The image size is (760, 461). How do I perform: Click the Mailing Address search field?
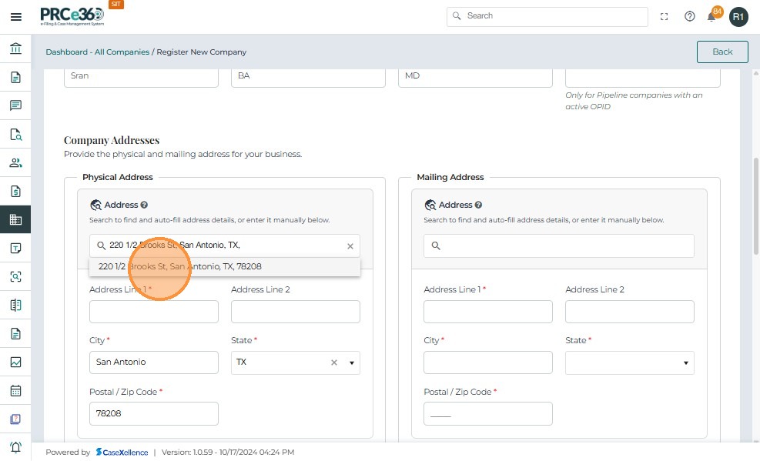pyautogui.click(x=559, y=246)
